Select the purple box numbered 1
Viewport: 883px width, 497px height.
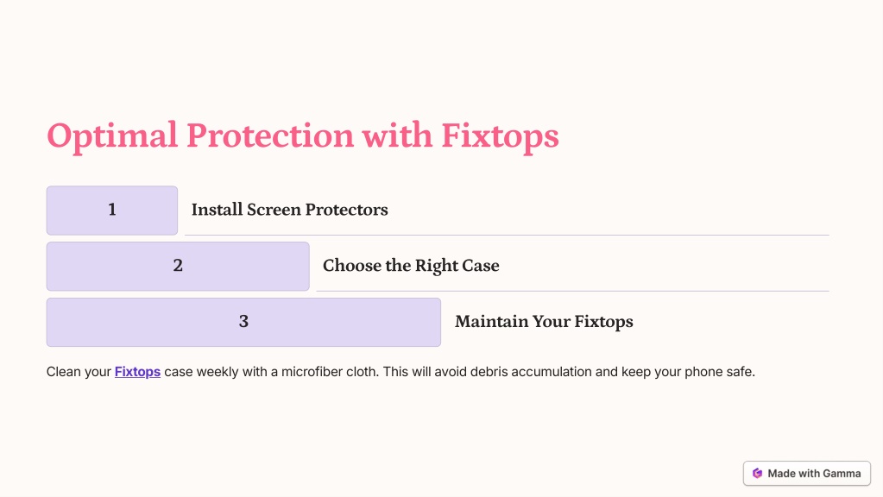tap(112, 211)
